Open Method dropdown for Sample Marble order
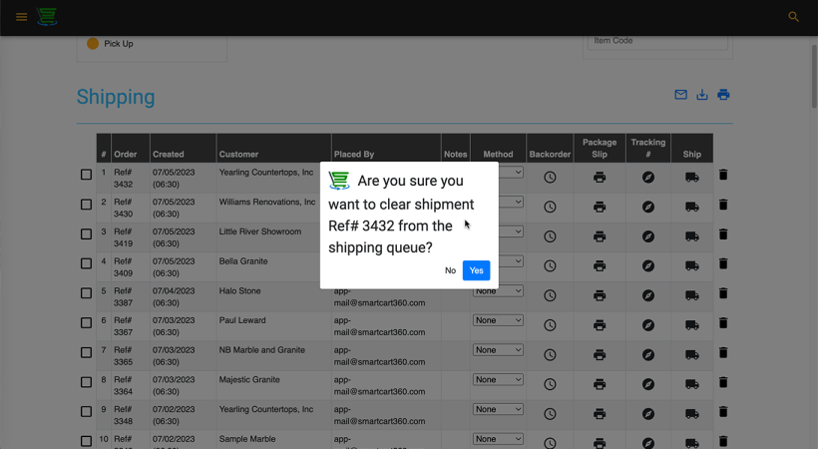The height and width of the screenshot is (449, 818). (x=498, y=439)
